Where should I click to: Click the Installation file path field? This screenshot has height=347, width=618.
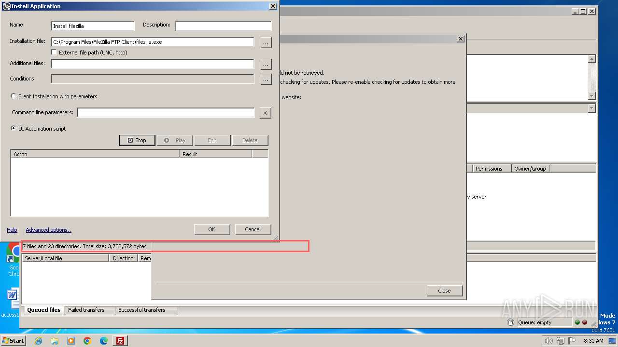pyautogui.click(x=153, y=42)
